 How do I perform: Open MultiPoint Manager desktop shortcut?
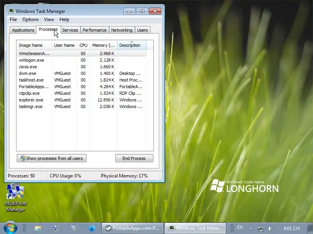15,198
